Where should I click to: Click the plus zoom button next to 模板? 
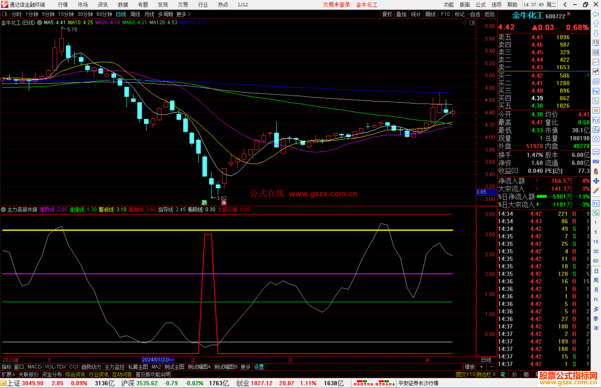[481, 367]
